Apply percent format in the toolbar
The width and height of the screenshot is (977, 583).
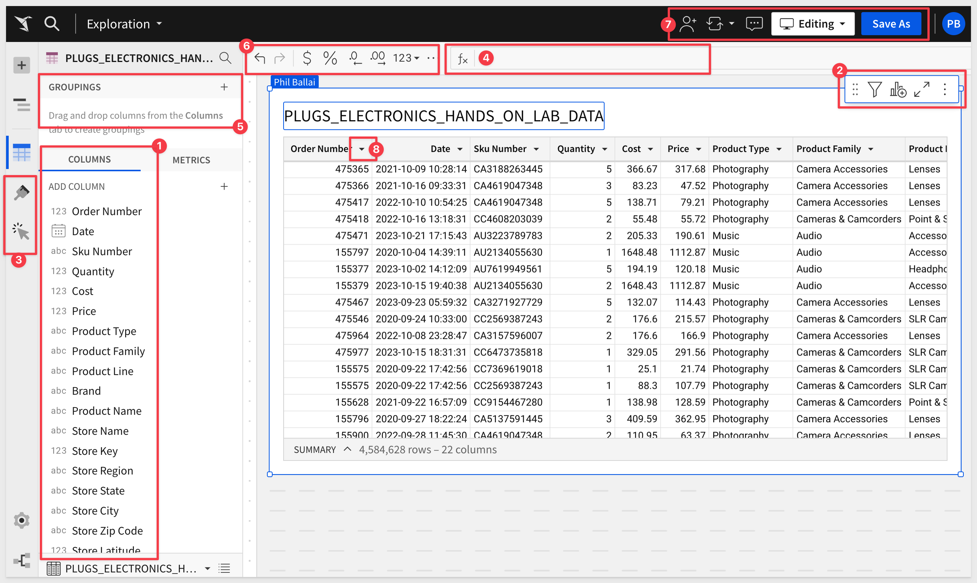pos(330,58)
